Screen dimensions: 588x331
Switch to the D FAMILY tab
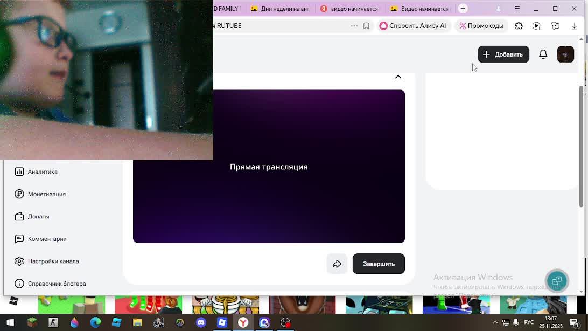click(x=228, y=9)
